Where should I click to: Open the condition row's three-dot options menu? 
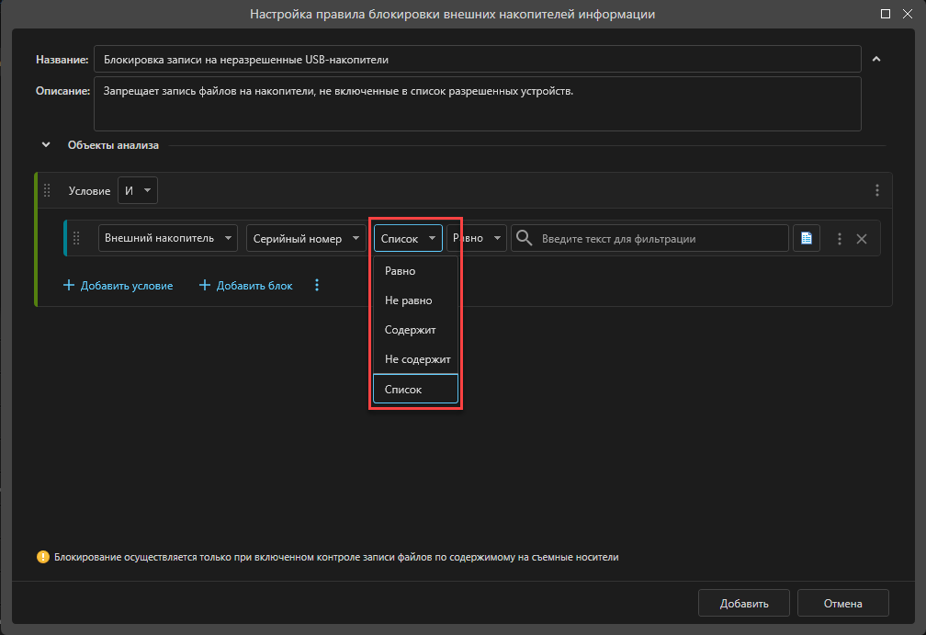point(840,239)
